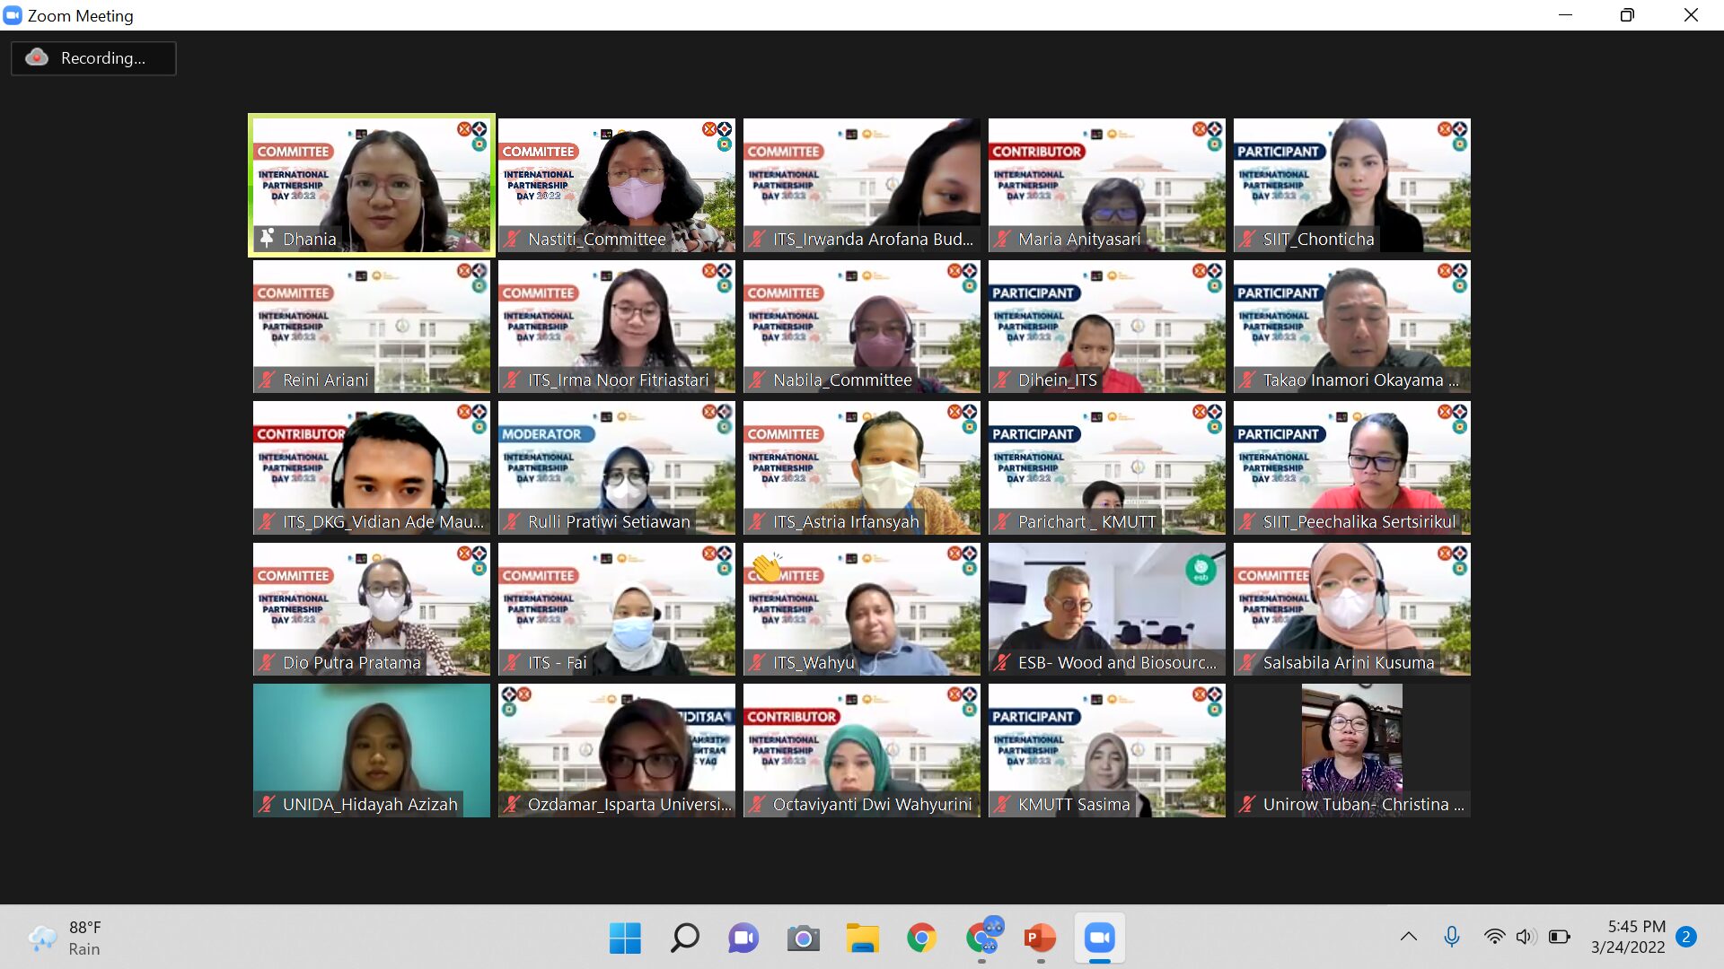Select UNIDA_Hidayah Azizah's video tile
This screenshot has height=969, width=1724.
(x=371, y=750)
